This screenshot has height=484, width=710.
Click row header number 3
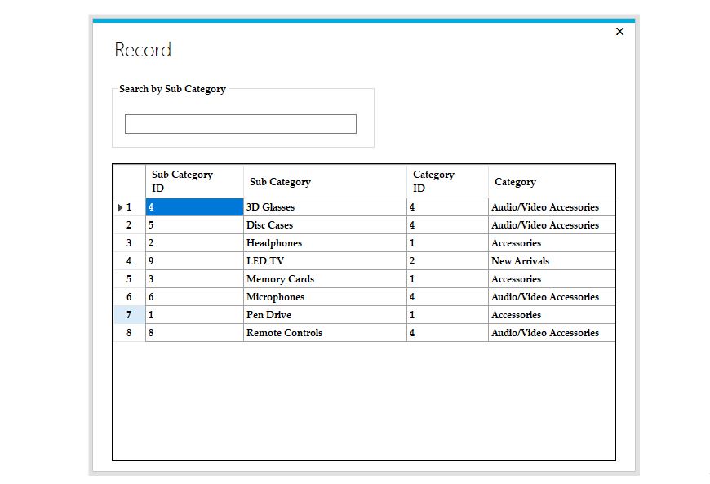tap(129, 242)
